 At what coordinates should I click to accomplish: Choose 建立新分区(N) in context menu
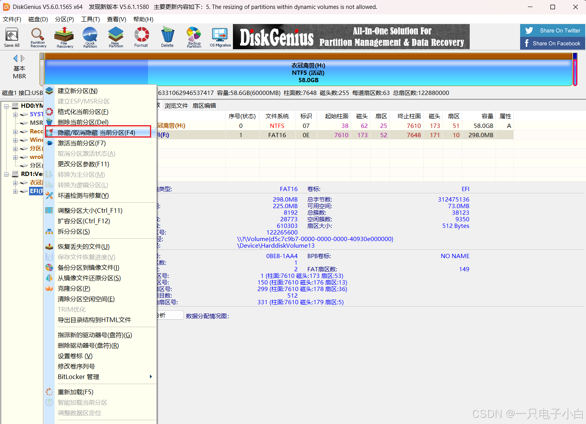pos(100,91)
